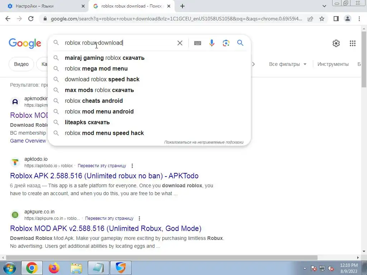Click the Google search query field
Image resolution: width=367 pixels, height=275 pixels.
(x=119, y=43)
